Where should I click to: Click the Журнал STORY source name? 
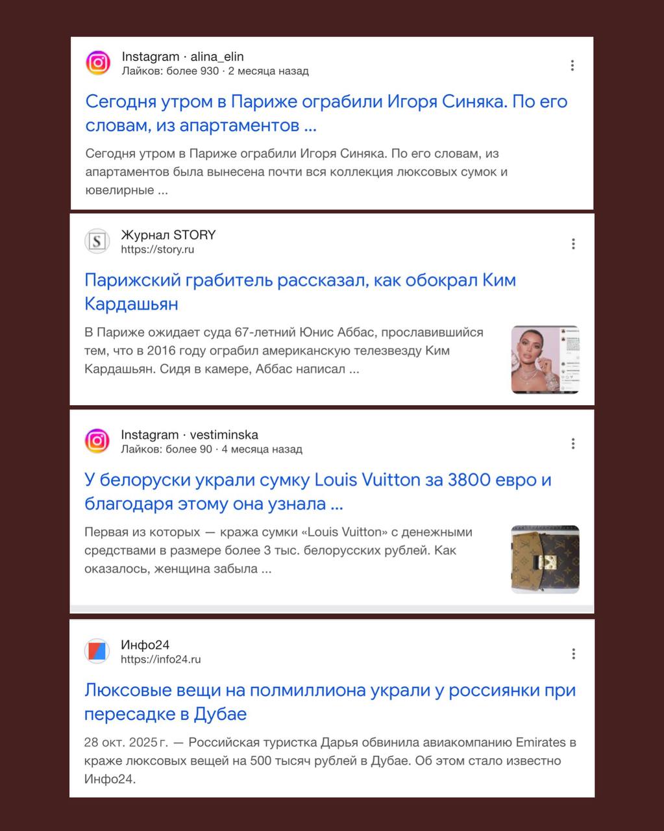tap(168, 235)
